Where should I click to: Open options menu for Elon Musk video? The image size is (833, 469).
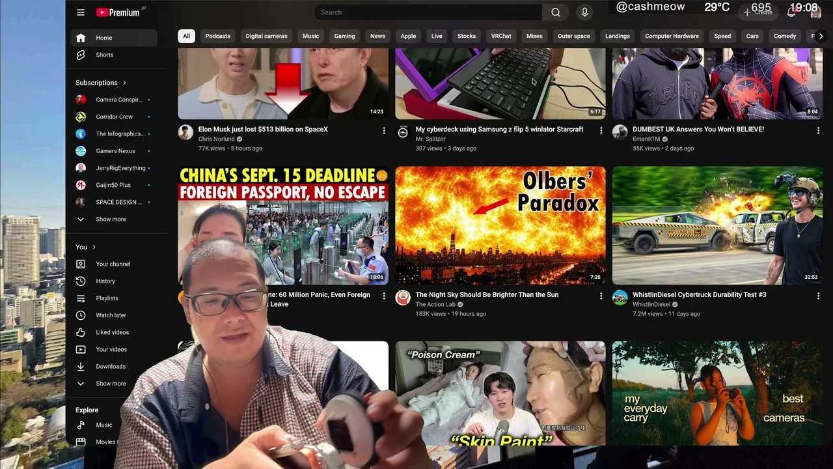pyautogui.click(x=384, y=131)
